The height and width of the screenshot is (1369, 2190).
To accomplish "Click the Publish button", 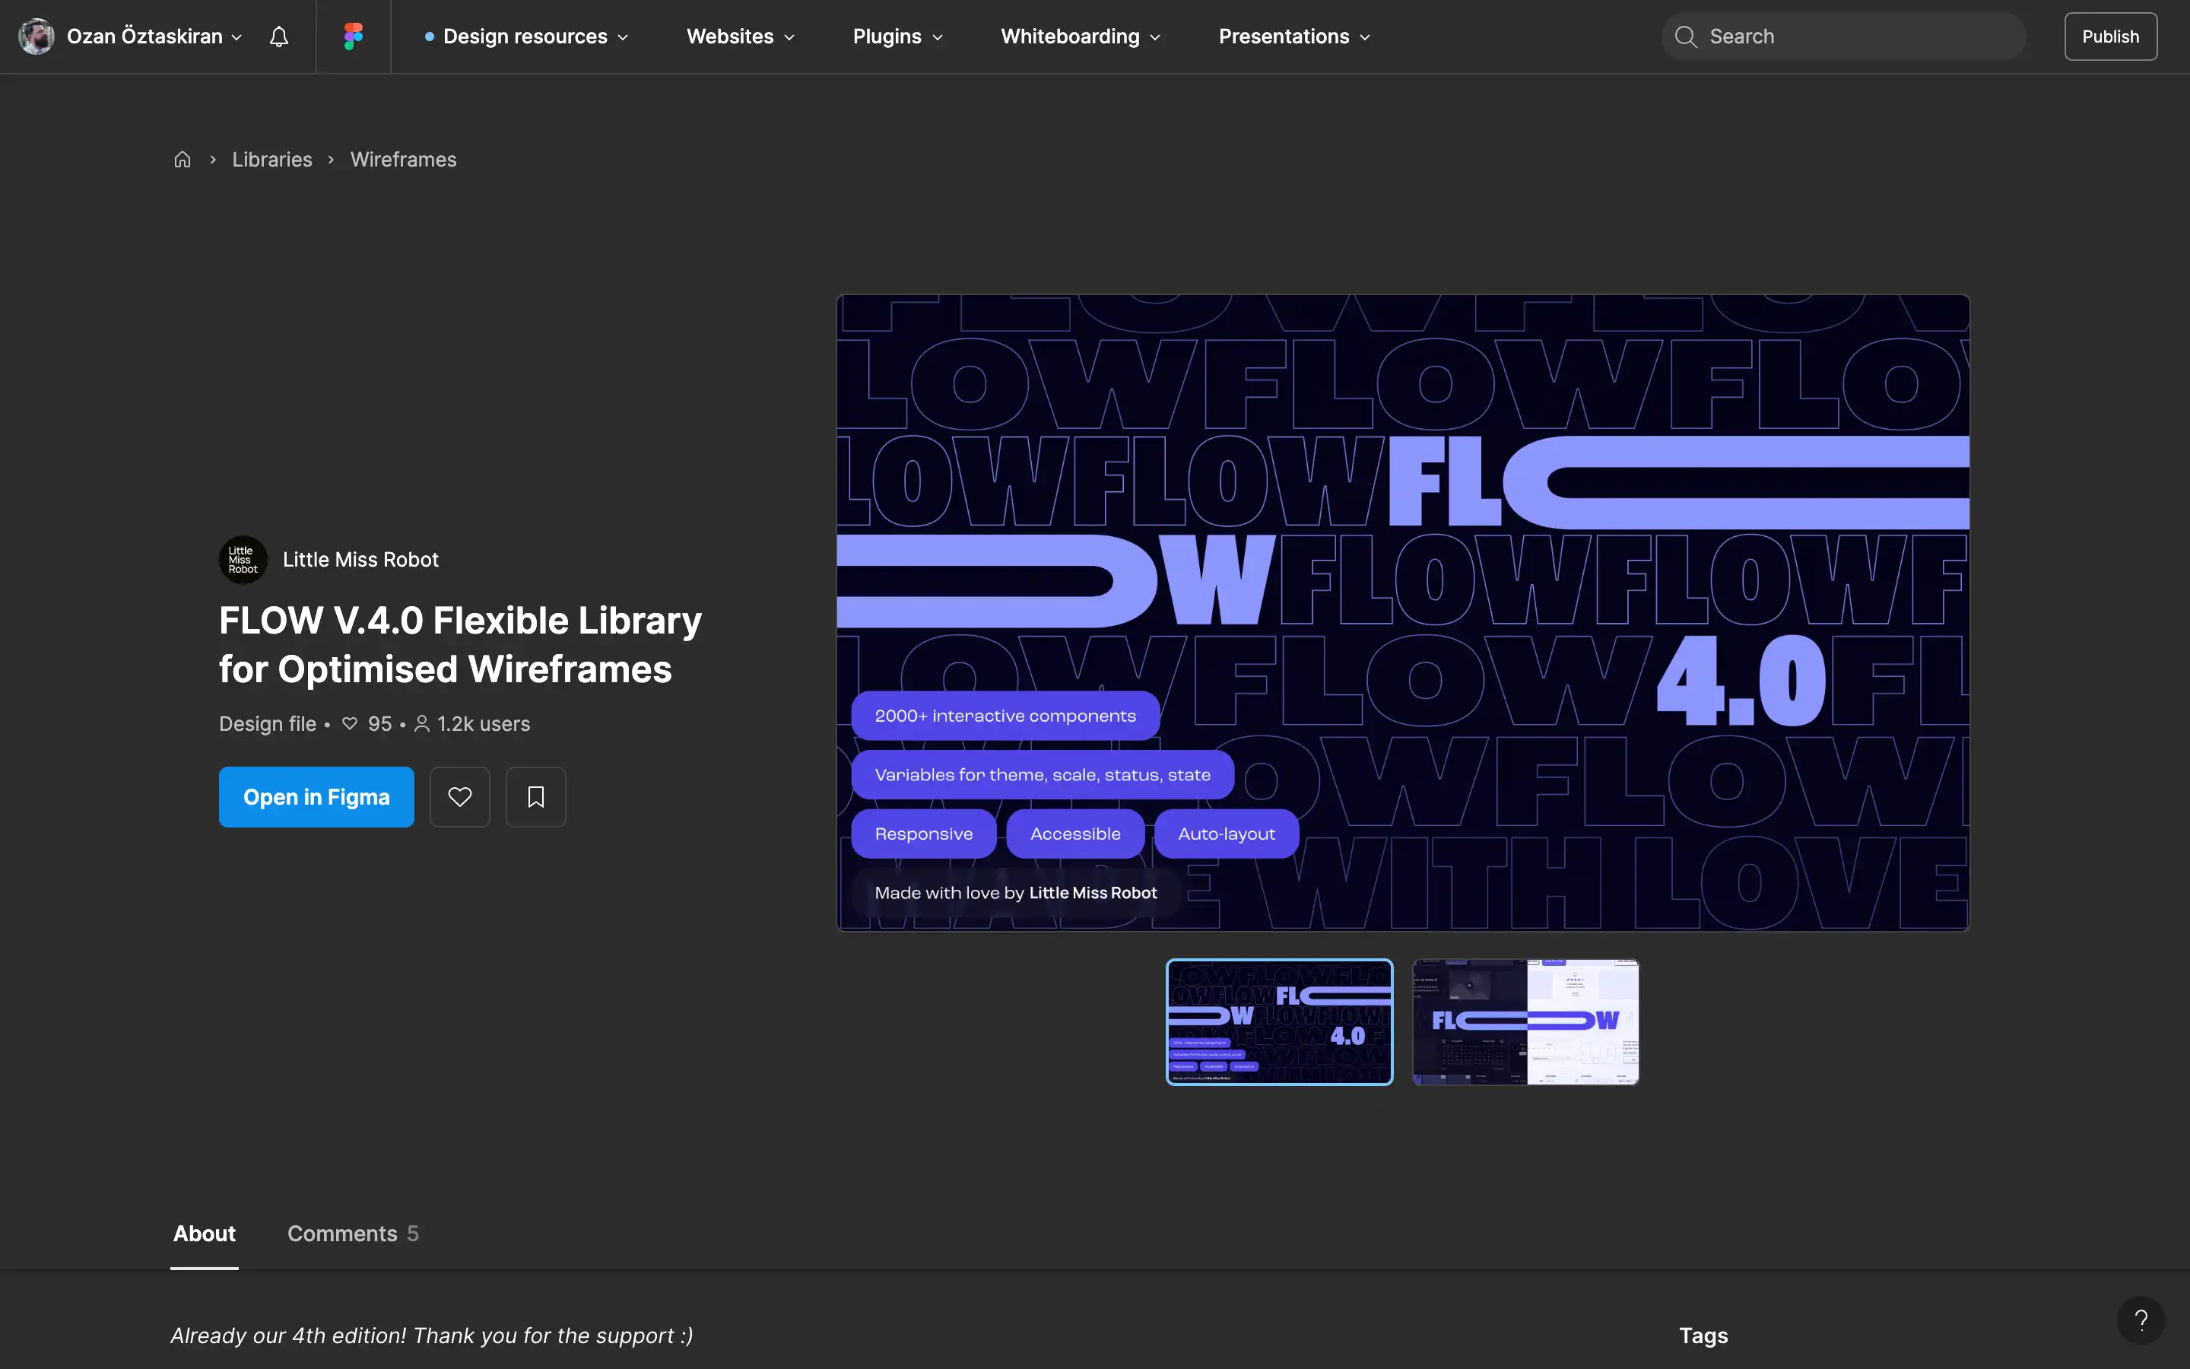I will pyautogui.click(x=2110, y=37).
